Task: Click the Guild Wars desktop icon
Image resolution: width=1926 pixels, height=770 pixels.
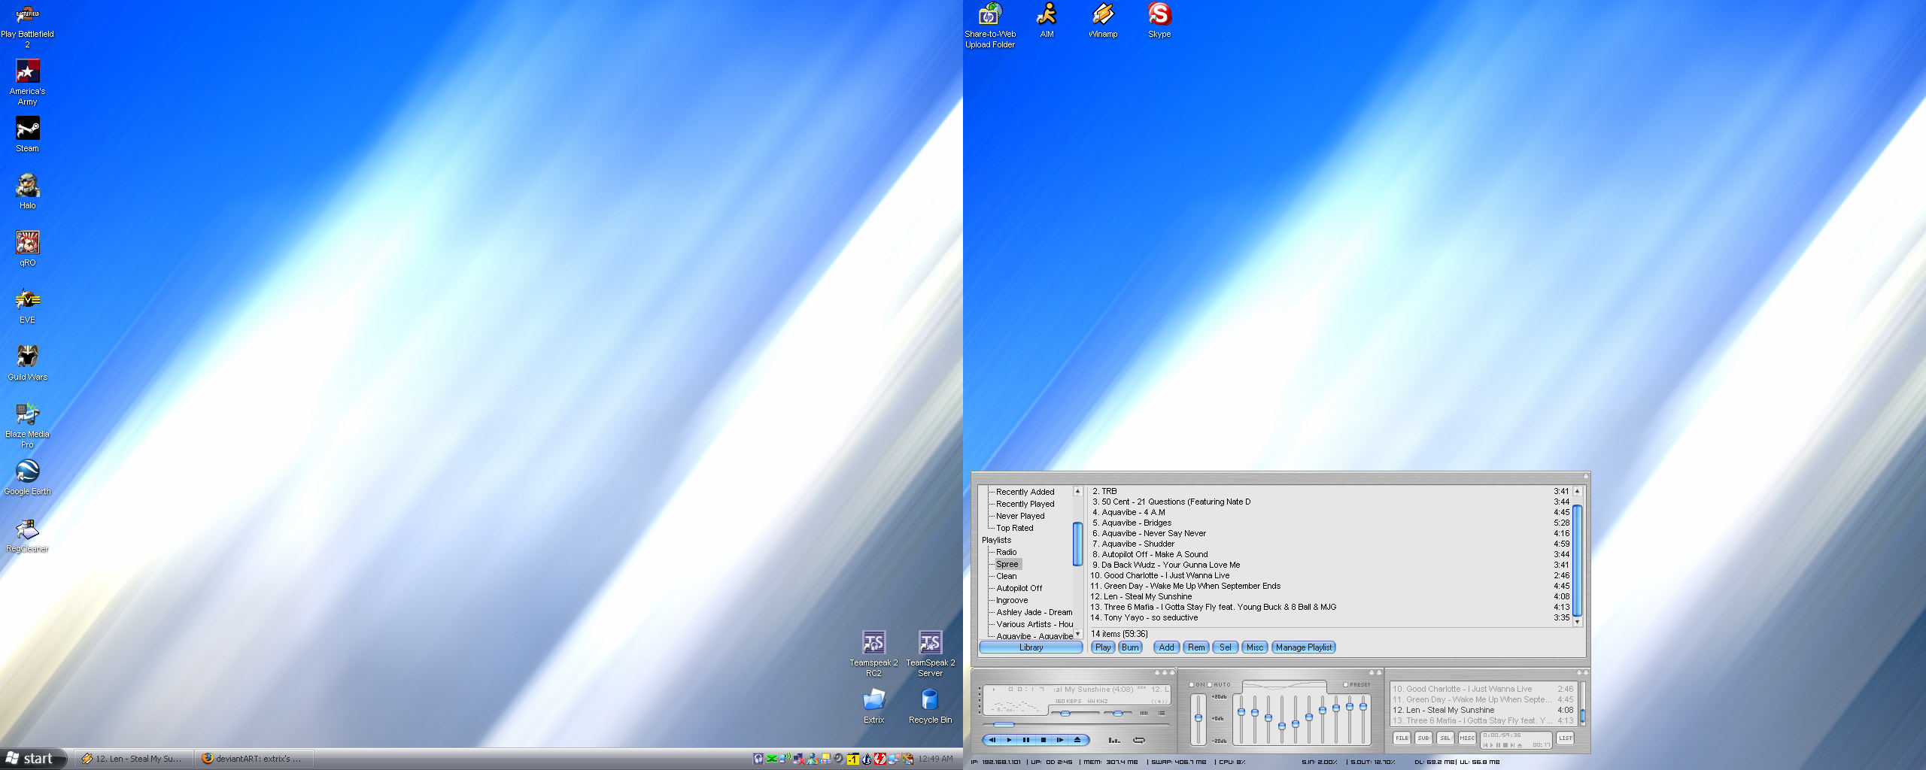Action: tap(27, 364)
